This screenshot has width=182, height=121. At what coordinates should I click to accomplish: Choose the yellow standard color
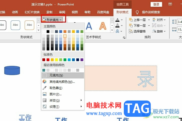pos(56,60)
